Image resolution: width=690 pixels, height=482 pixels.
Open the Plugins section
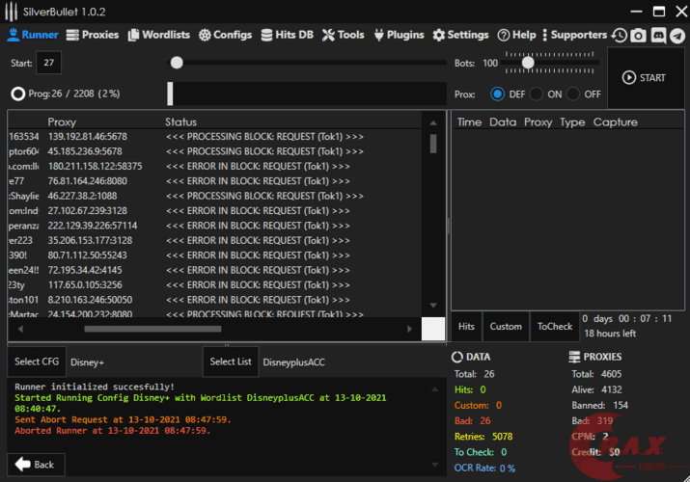tap(399, 35)
